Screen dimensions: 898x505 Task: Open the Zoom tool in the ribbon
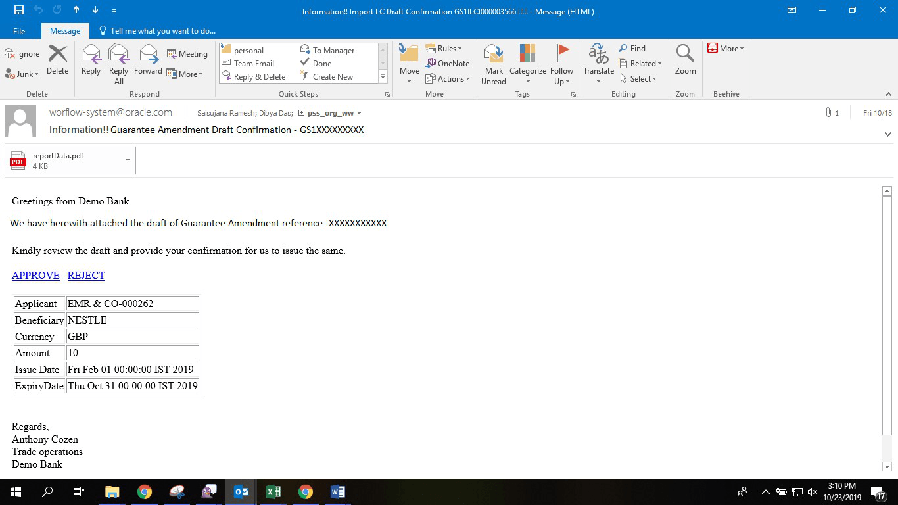pyautogui.click(x=685, y=63)
